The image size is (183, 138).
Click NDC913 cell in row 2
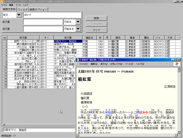coord(159,44)
